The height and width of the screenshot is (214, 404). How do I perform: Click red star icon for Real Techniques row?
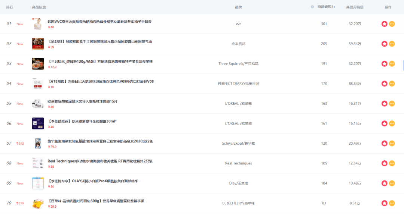point(384,163)
